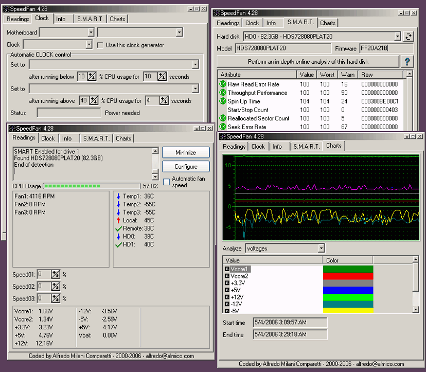The height and width of the screenshot is (372, 426).
Task: Click the green checkmark icon beside HD1
Action: pos(118,244)
